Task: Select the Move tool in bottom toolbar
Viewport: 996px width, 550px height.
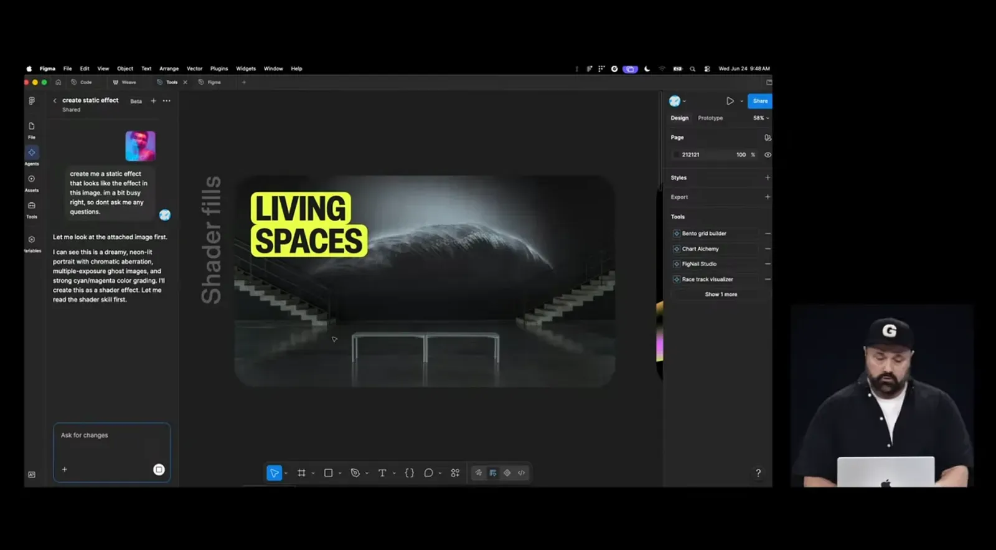Action: coord(274,473)
